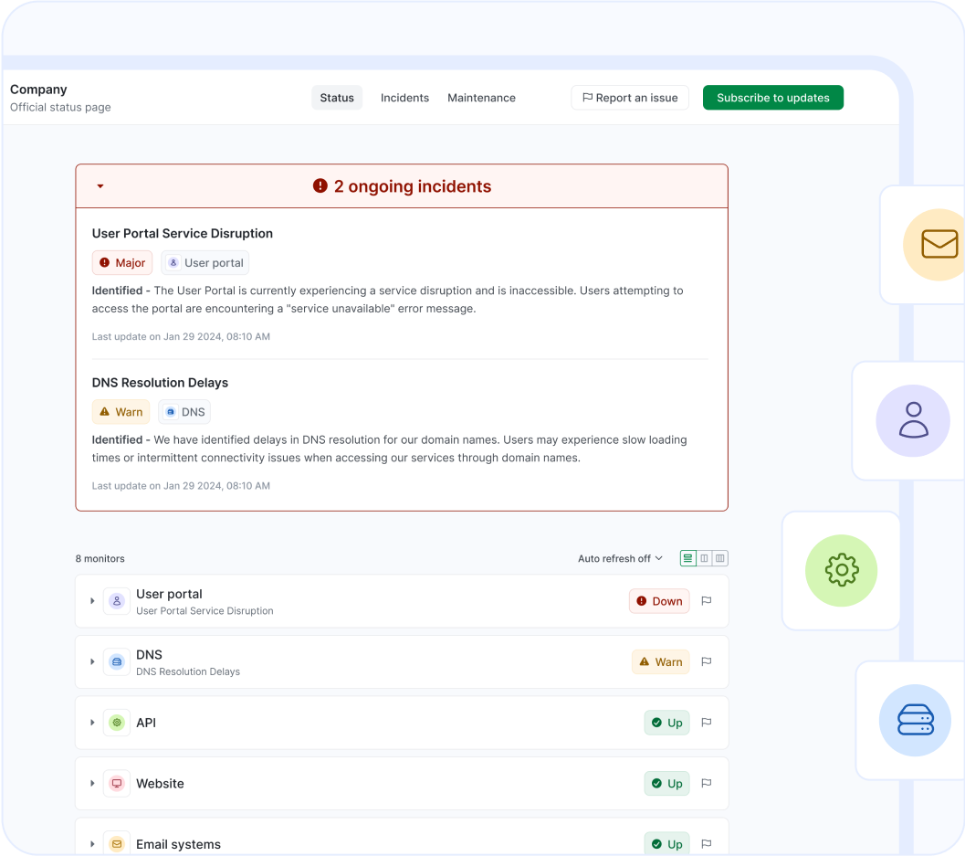The image size is (965, 856).
Task: Click the Subscribe to updates button
Action: click(772, 97)
